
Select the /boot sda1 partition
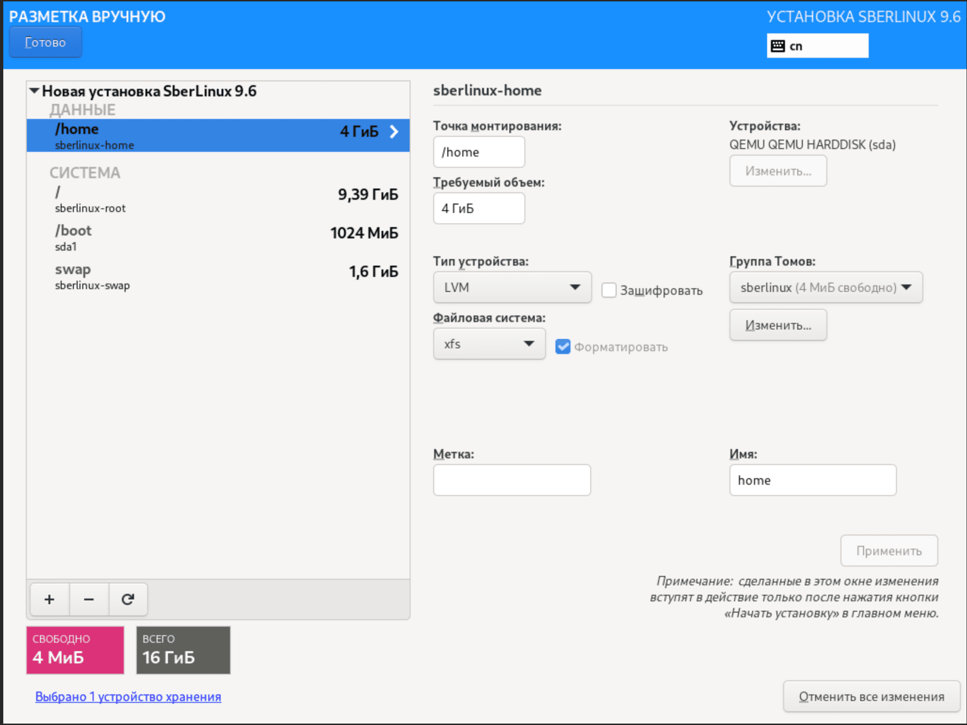pos(218,237)
